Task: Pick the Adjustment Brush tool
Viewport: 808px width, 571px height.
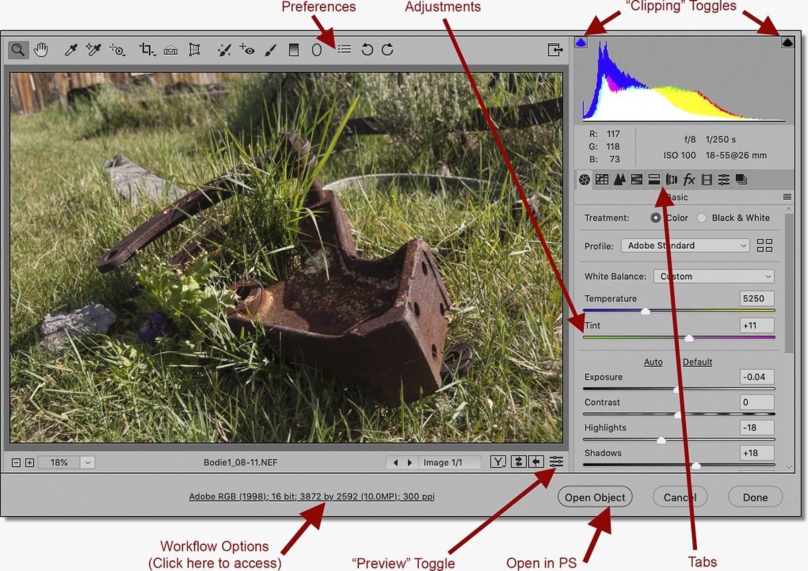Action: click(269, 50)
